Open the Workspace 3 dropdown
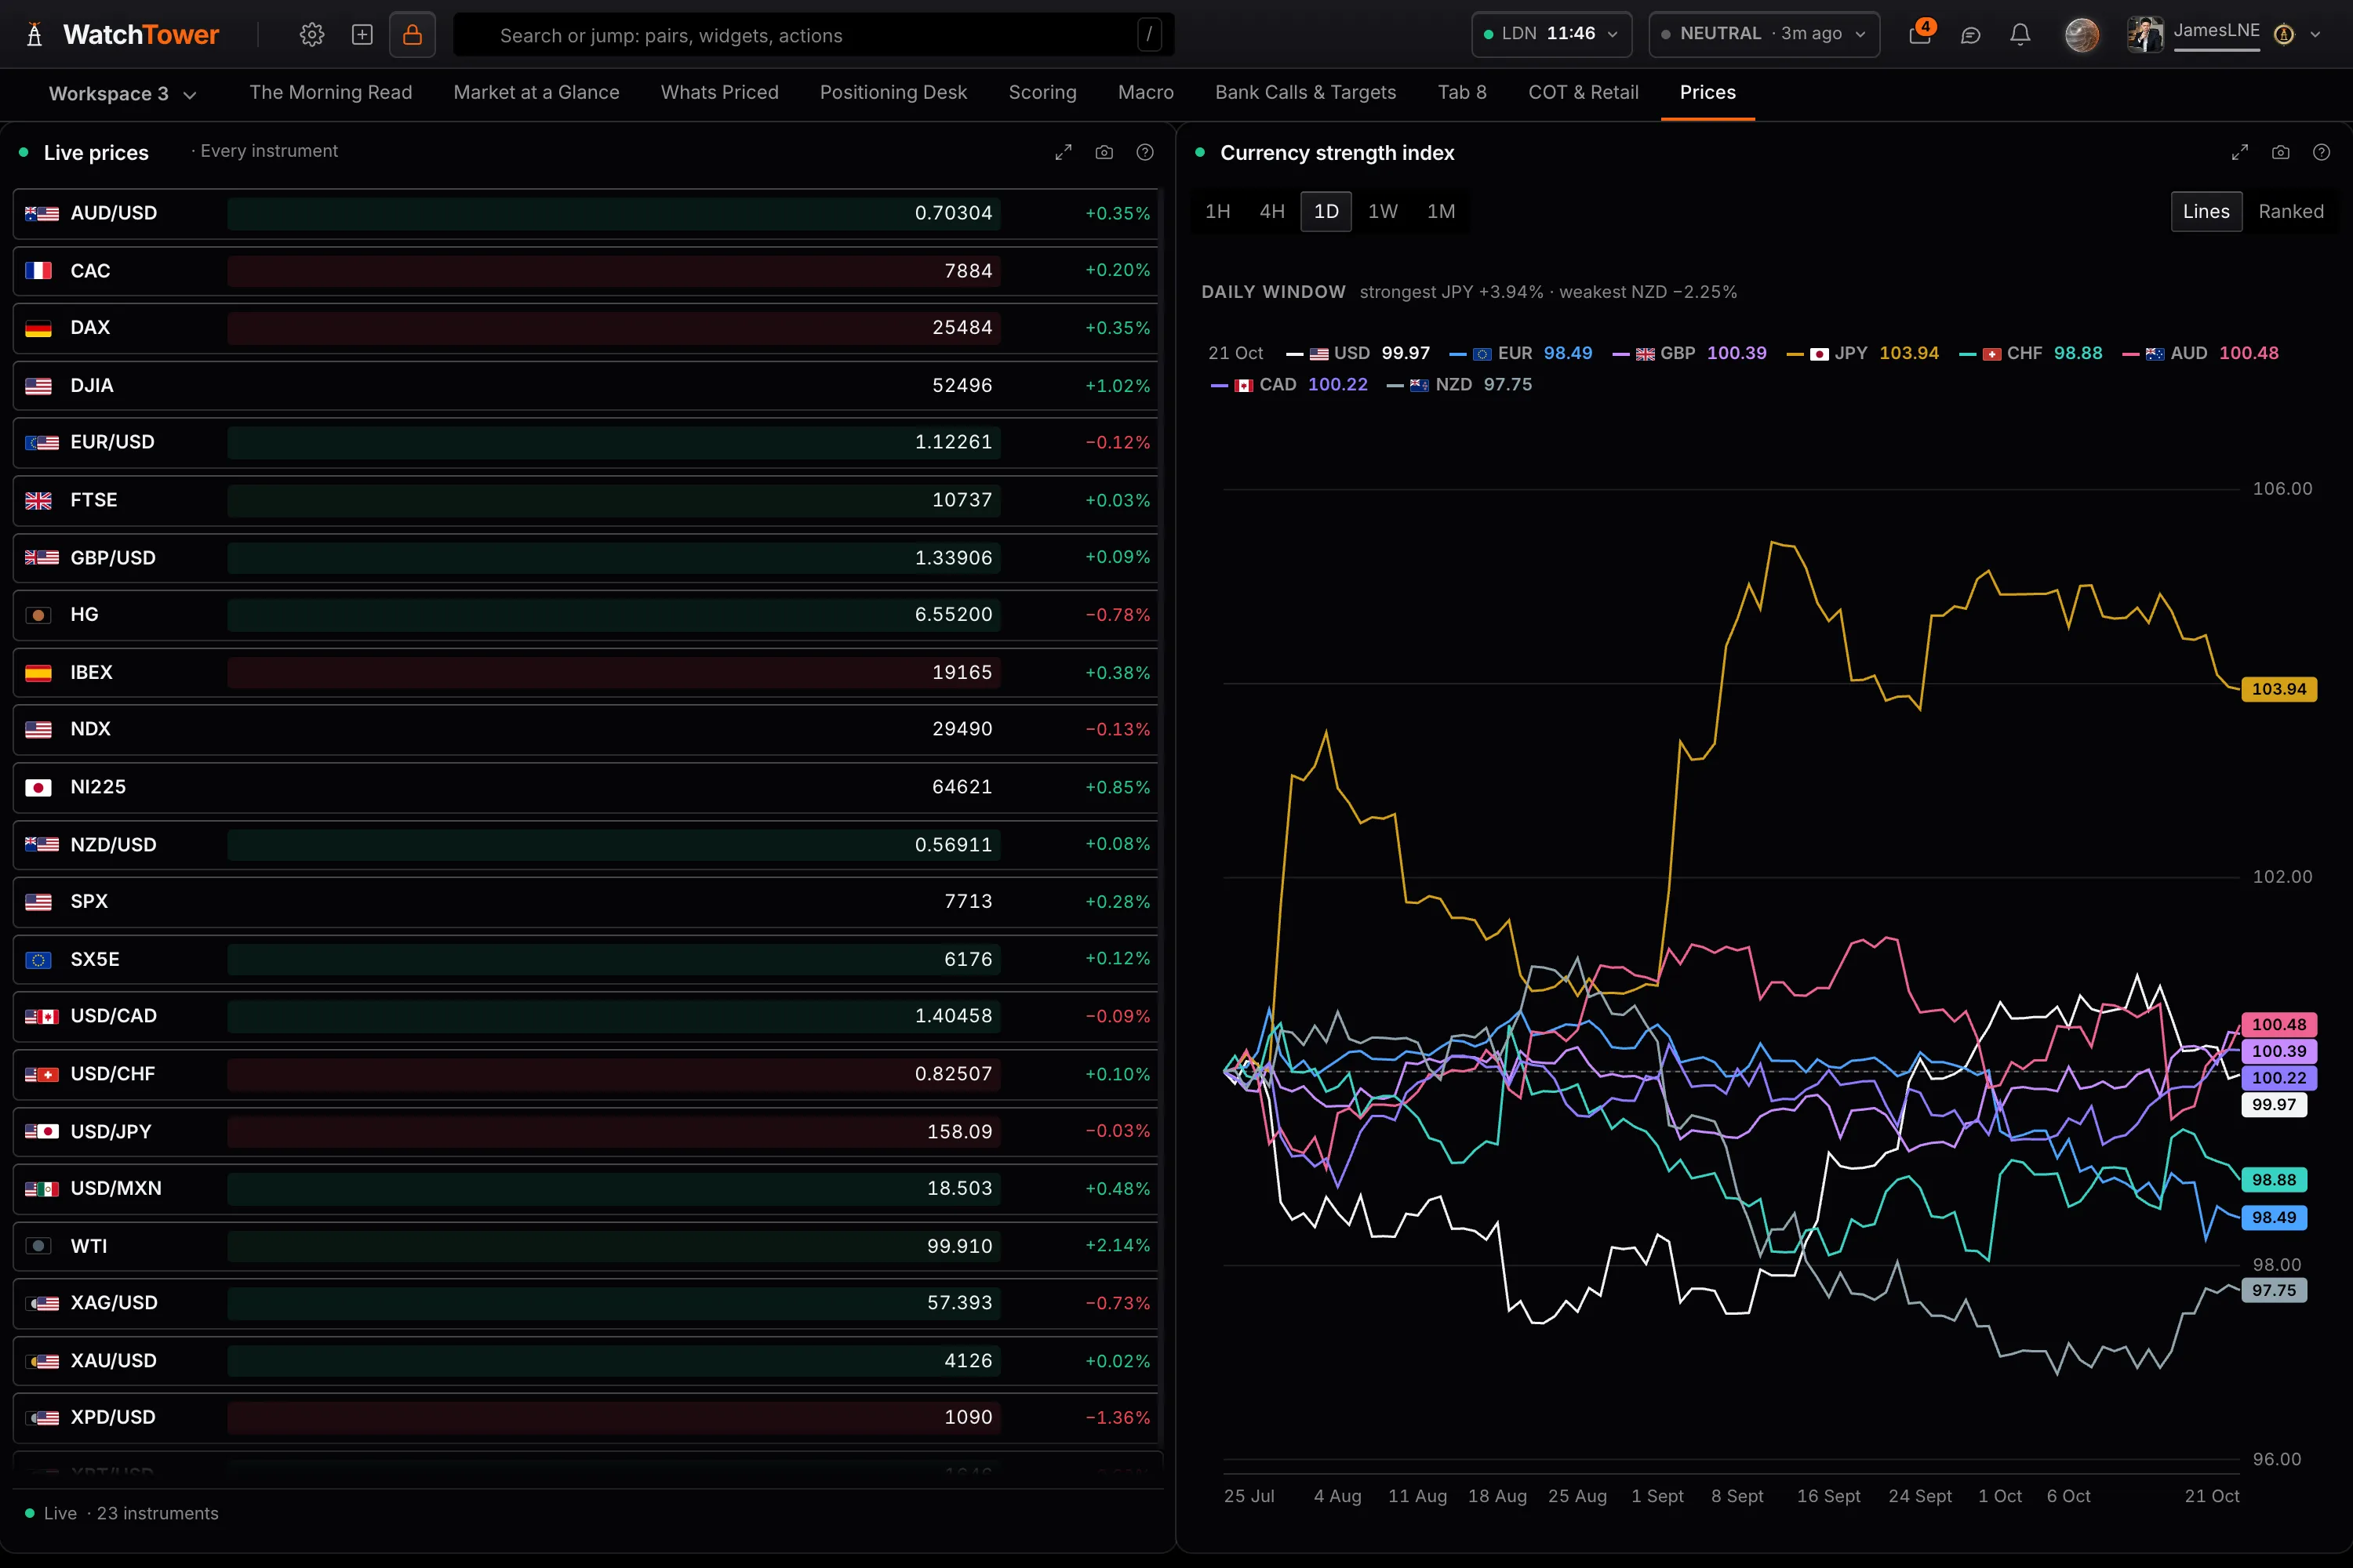Image resolution: width=2353 pixels, height=1568 pixels. pos(122,94)
